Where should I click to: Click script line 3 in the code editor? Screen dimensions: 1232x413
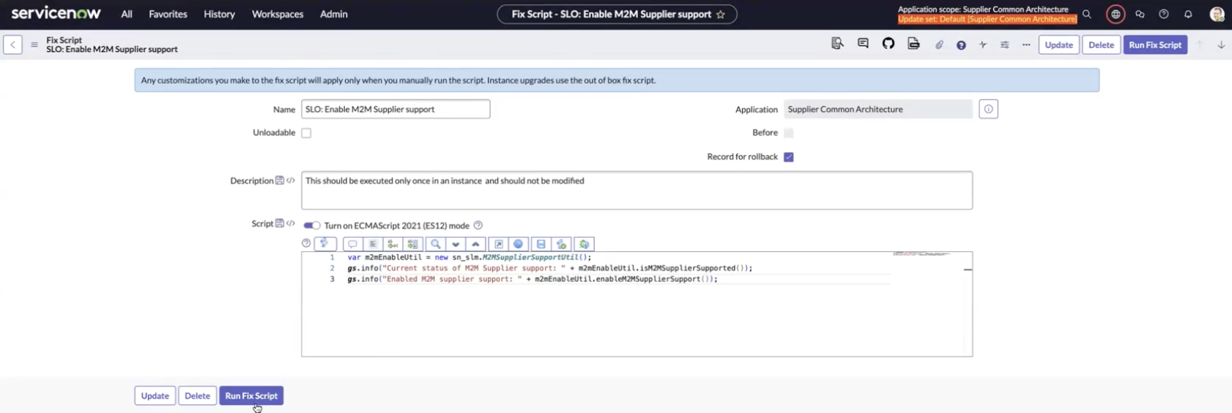(x=532, y=279)
